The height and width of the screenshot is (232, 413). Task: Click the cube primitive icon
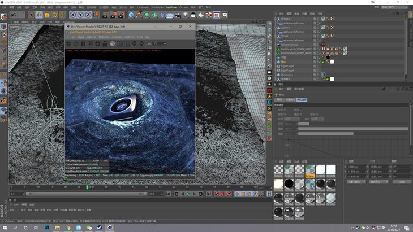pos(131,15)
